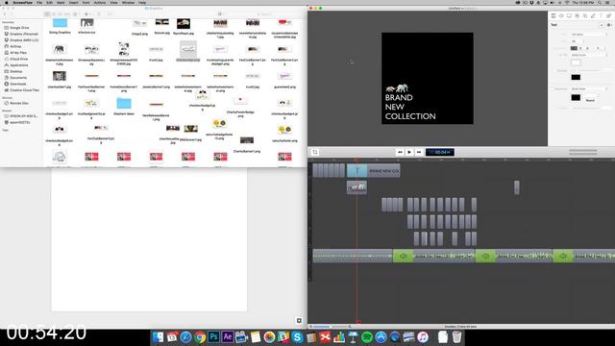Image resolution: width=615 pixels, height=346 pixels.
Task: Select the crop tool below canvas
Action: tap(315, 152)
